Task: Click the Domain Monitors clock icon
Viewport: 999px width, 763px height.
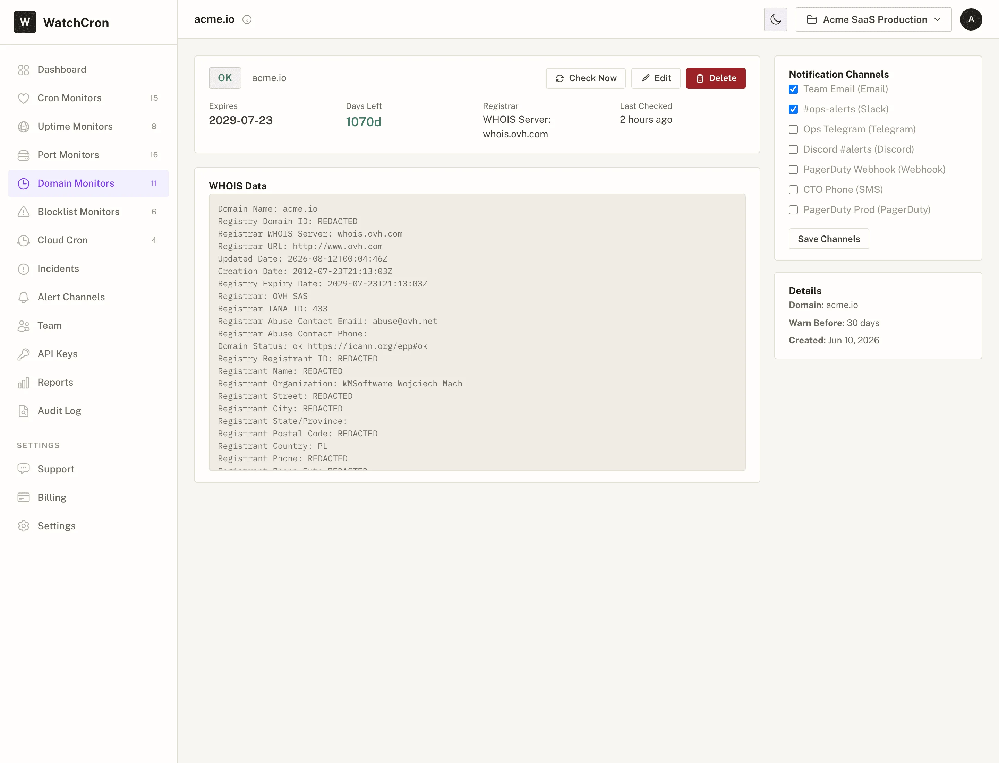Action: [24, 183]
